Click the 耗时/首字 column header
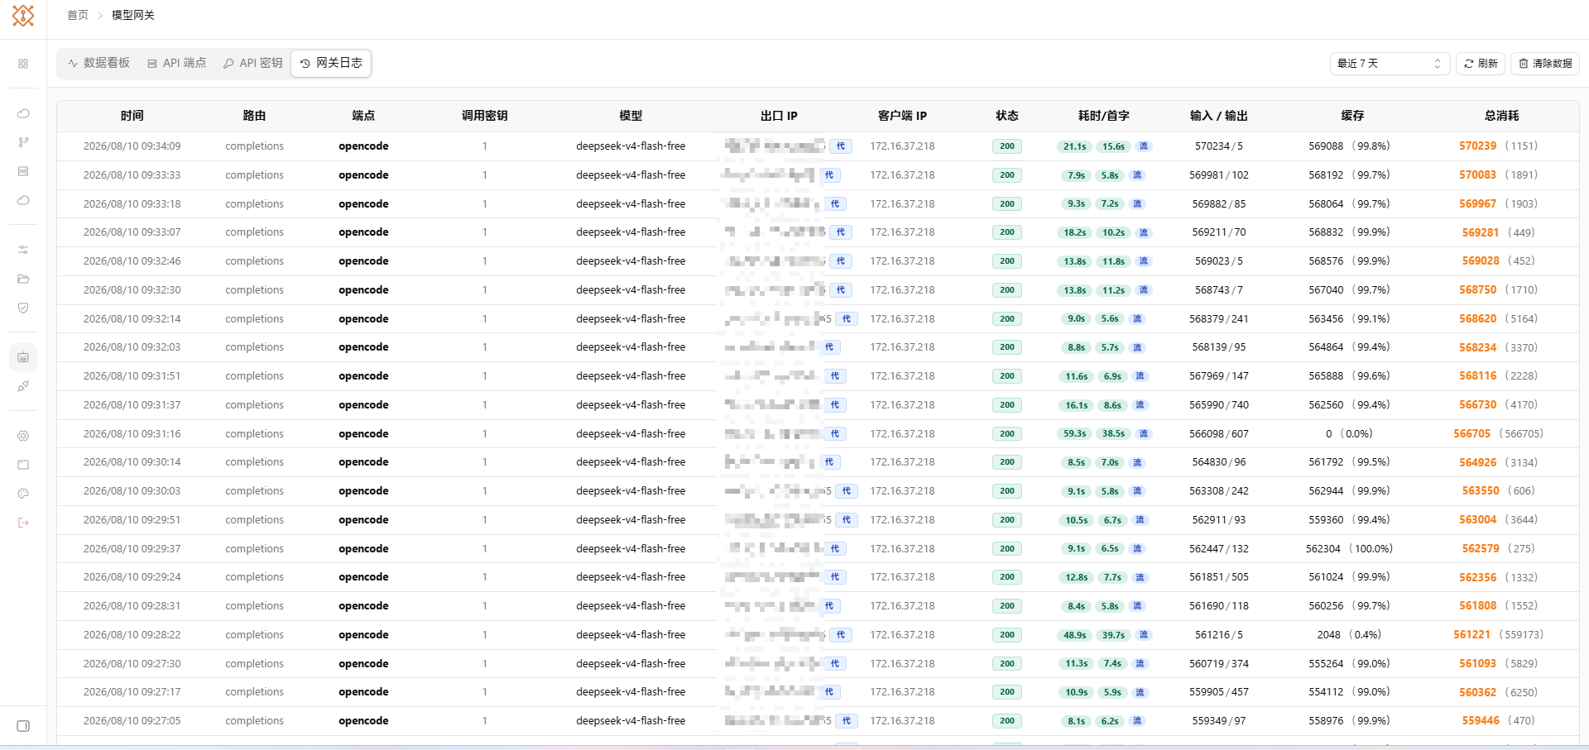This screenshot has height=750, width=1589. click(x=1103, y=116)
